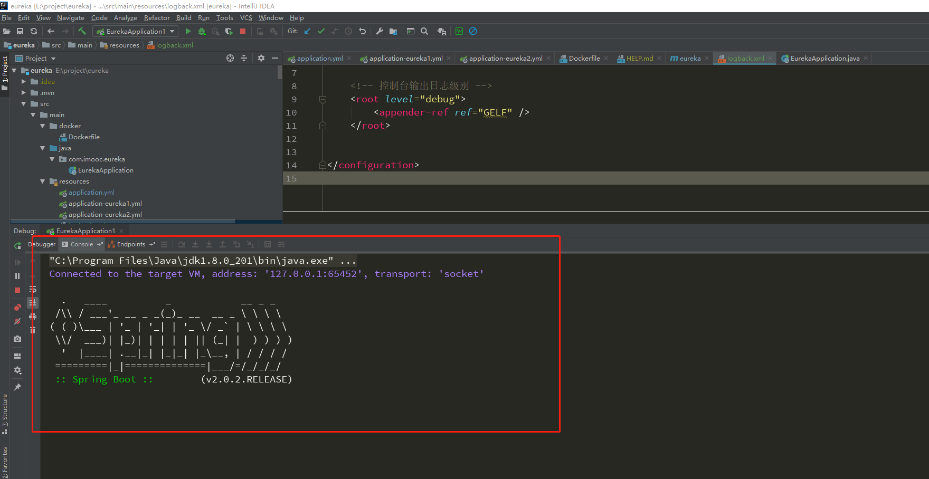
Task: Rerun EurekaApplication1 in Debug panel
Action: 17,245
